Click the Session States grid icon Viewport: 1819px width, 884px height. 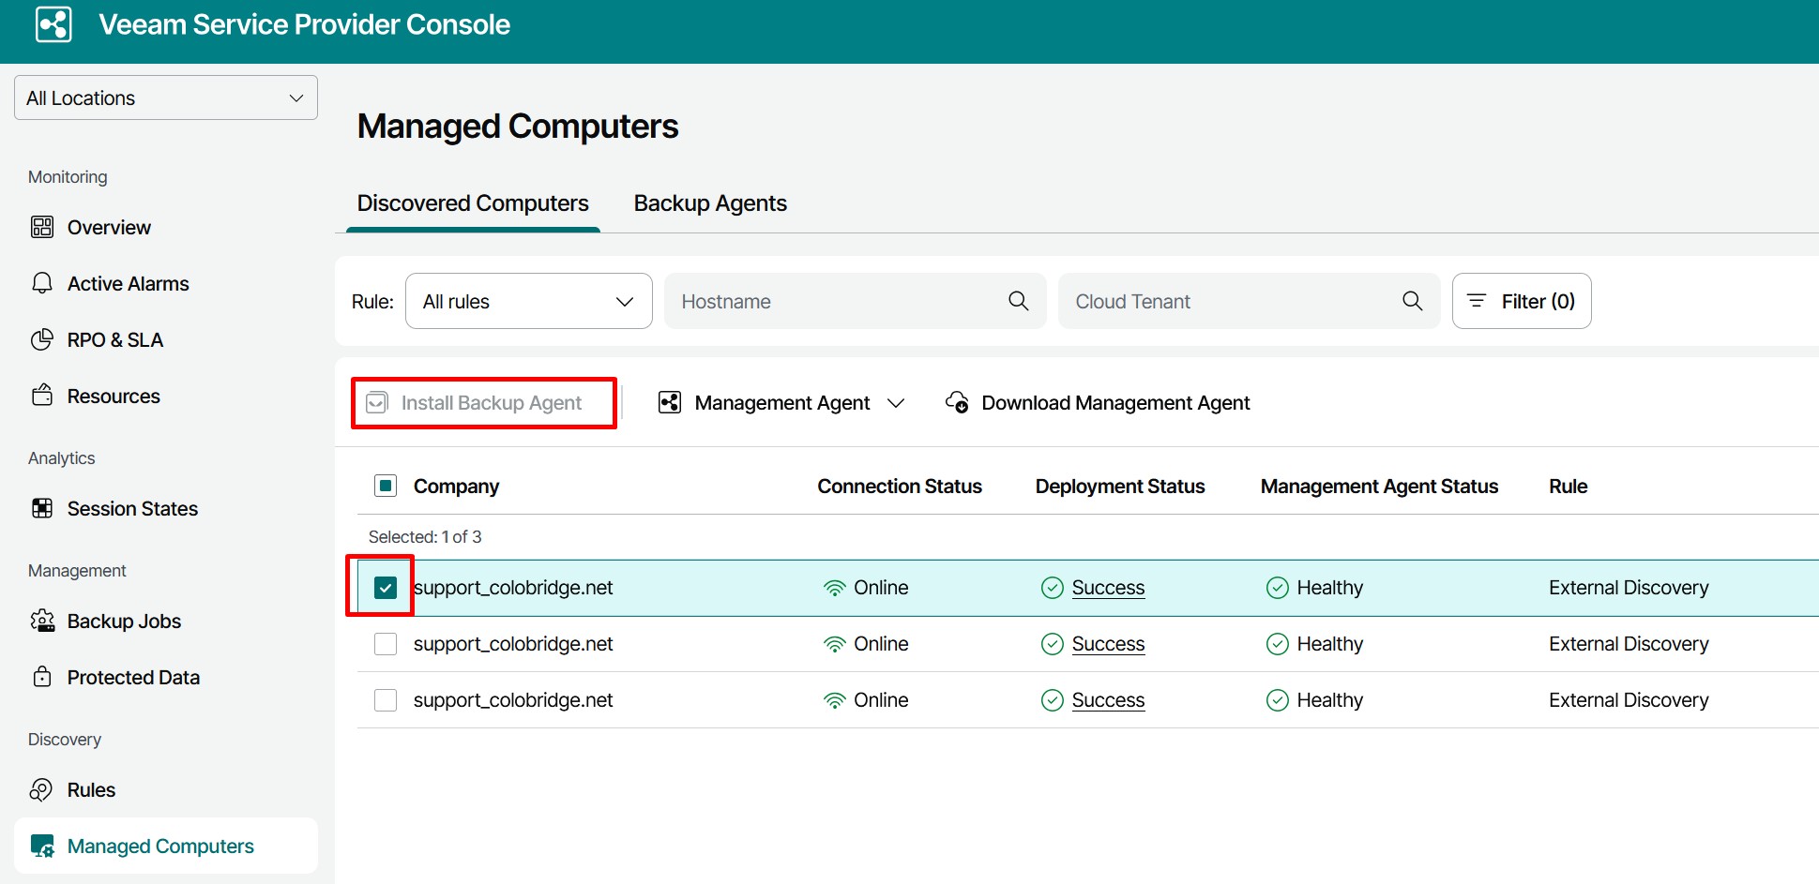[42, 508]
